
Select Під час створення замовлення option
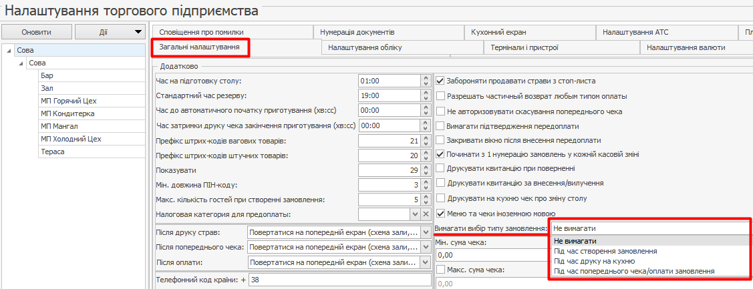tap(605, 251)
